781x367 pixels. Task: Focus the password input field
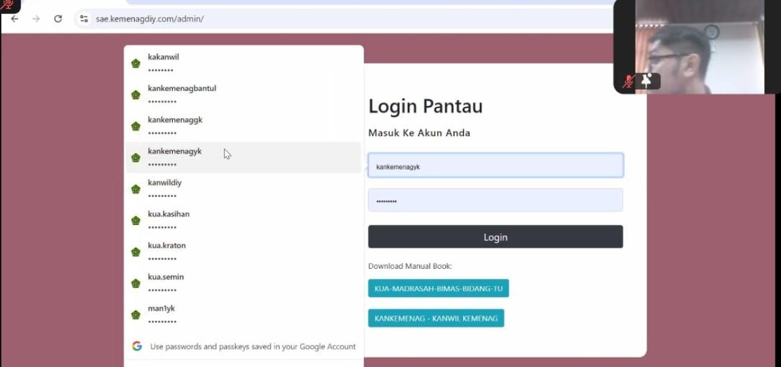point(495,200)
